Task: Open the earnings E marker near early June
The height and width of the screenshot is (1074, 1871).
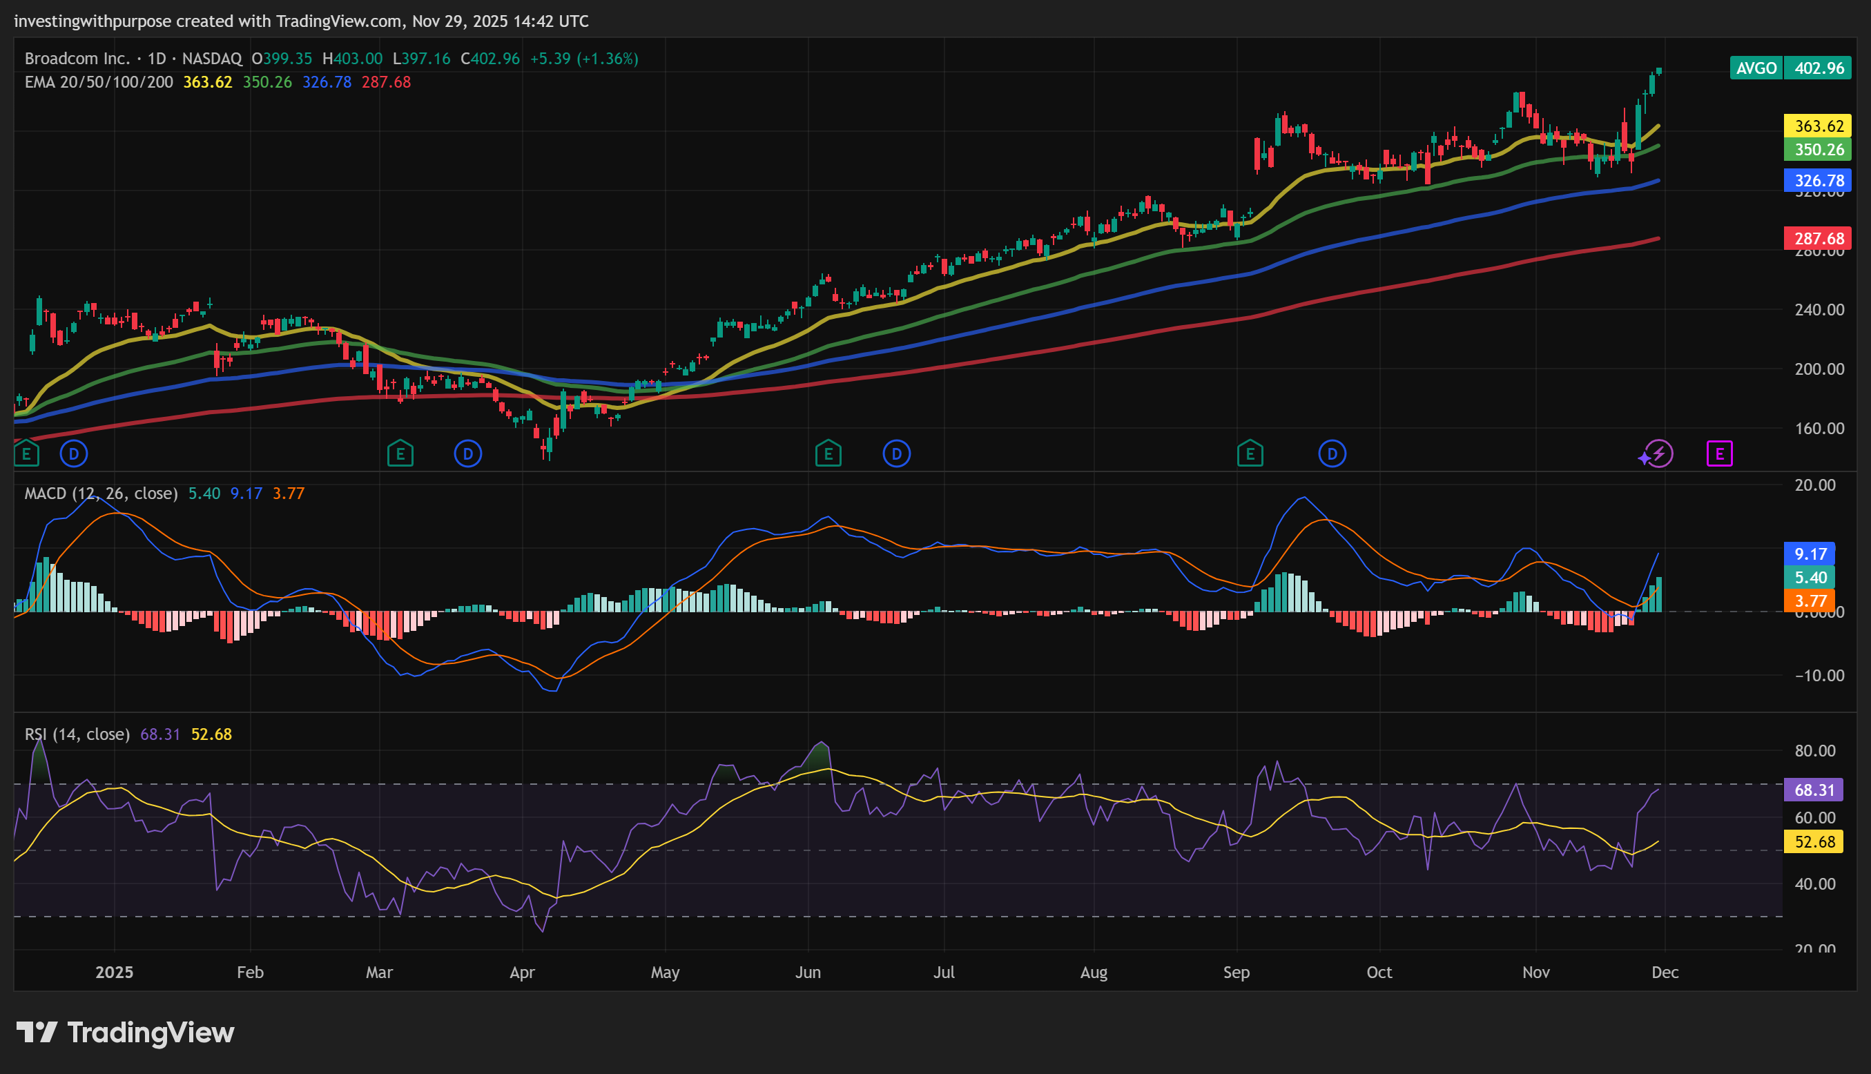Action: click(828, 453)
